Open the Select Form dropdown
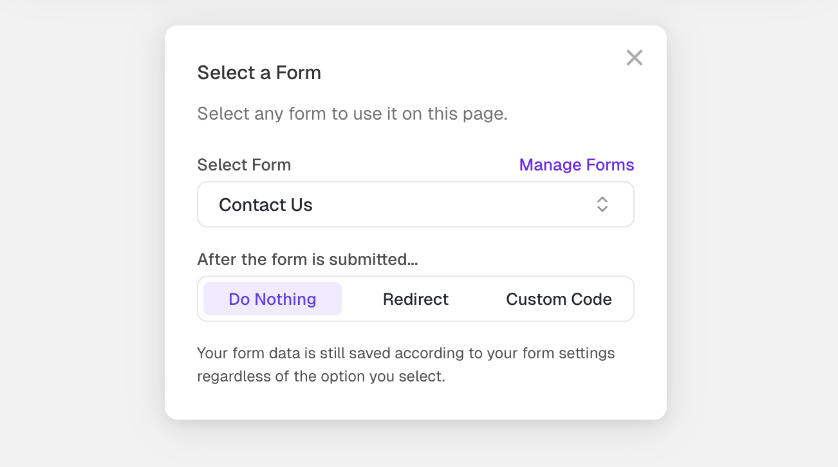Screen dimensions: 838x467 coord(415,205)
